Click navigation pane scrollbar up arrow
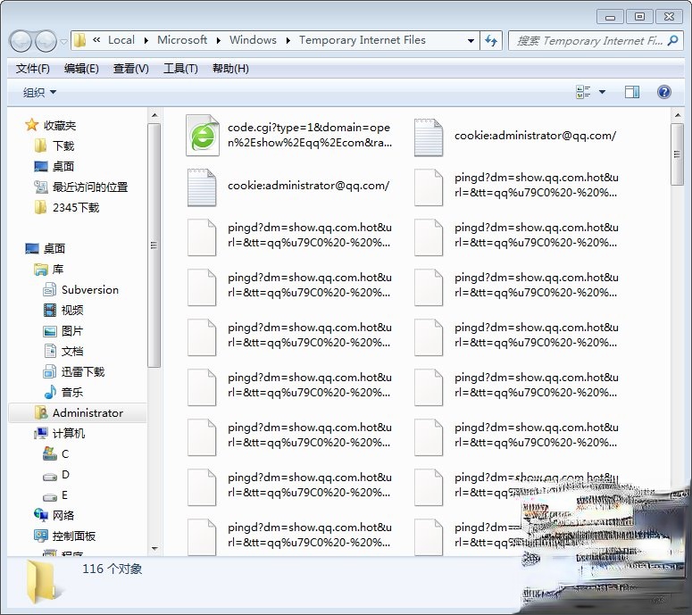This screenshot has width=692, height=615. pyautogui.click(x=154, y=115)
